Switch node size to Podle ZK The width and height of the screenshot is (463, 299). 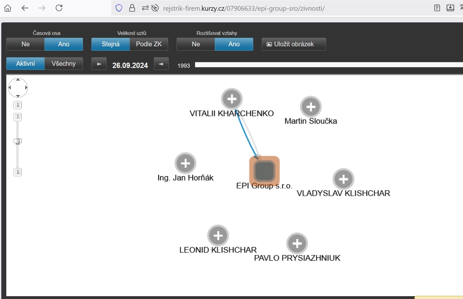(149, 44)
